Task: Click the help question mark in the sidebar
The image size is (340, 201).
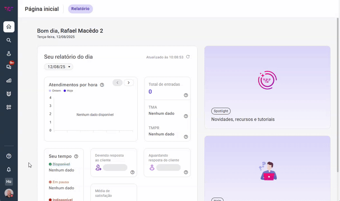Action: (9, 156)
